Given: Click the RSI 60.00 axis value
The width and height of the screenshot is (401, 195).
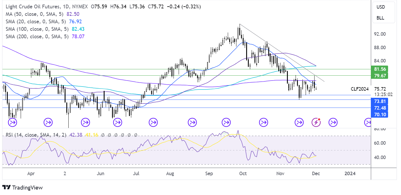Looking at the screenshot, I should click(x=380, y=143).
